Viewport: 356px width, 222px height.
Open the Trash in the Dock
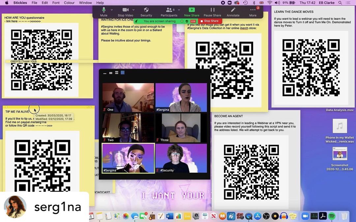(x=344, y=216)
